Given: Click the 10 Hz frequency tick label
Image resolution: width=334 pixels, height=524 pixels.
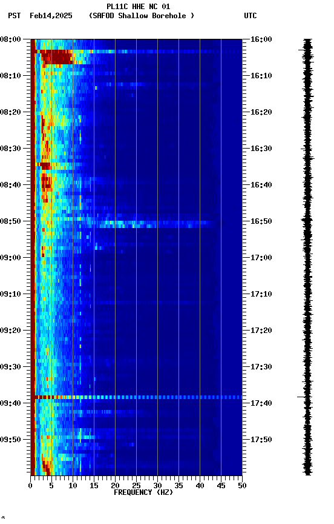Looking at the screenshot, I should (x=73, y=486).
